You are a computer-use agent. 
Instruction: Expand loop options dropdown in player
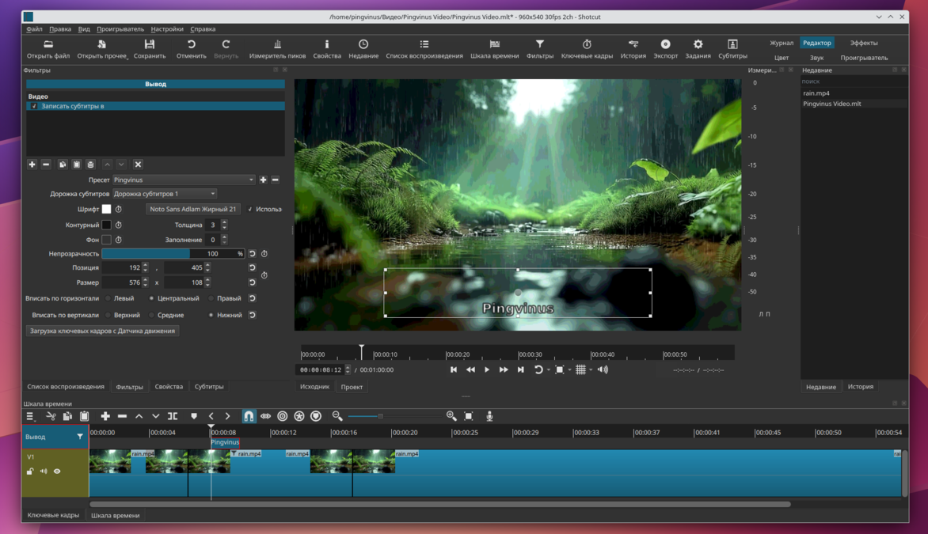[x=549, y=370]
